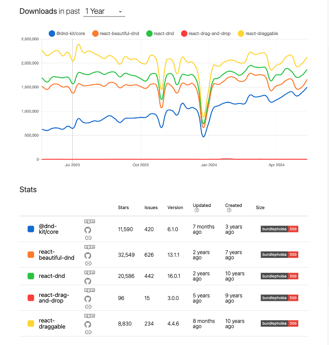Click the green color swatch for react-dnd row
Screen dimensions: 329x345
point(31,276)
